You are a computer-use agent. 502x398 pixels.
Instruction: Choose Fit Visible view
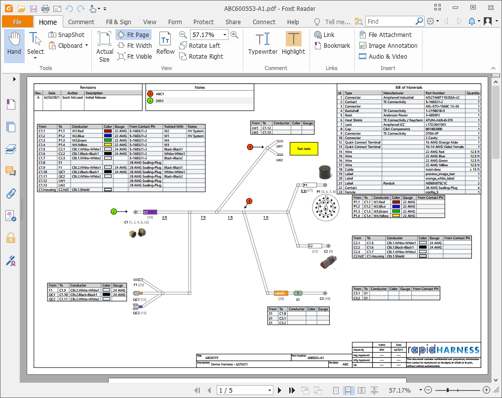tap(134, 56)
